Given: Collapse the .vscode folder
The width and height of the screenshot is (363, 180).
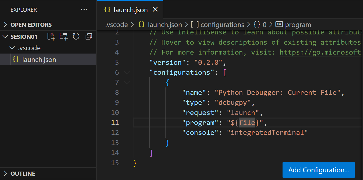Looking at the screenshot, I should pyautogui.click(x=12, y=48).
